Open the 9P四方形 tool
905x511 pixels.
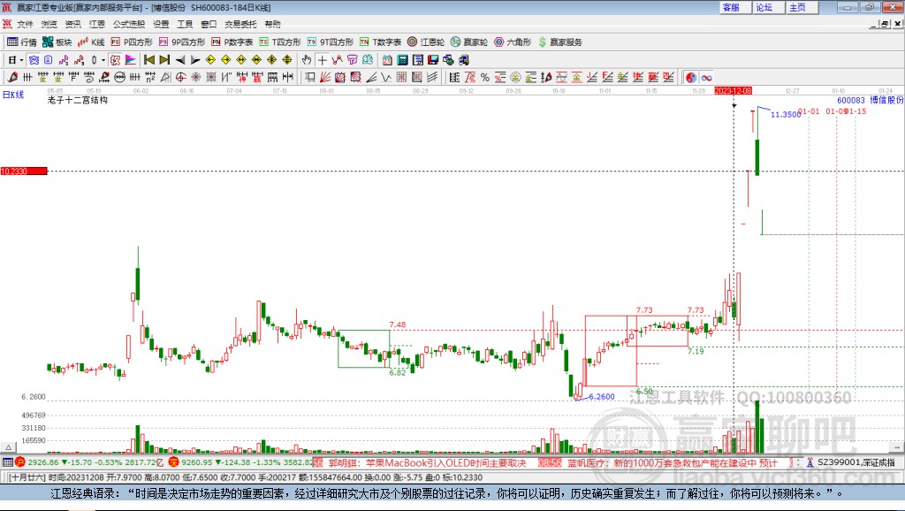pos(182,42)
